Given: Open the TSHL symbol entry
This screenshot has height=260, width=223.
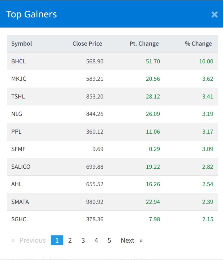Looking at the screenshot, I should 18,97.
